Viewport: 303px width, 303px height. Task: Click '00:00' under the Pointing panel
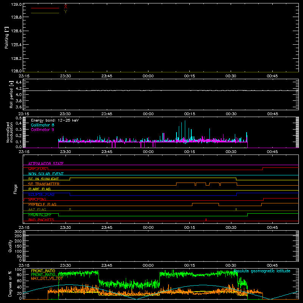point(148,76)
